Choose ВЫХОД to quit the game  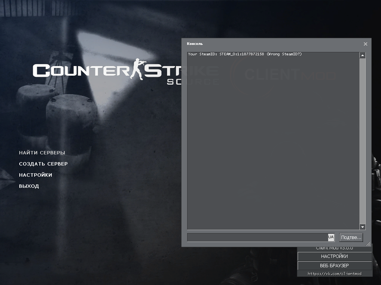pos(29,186)
